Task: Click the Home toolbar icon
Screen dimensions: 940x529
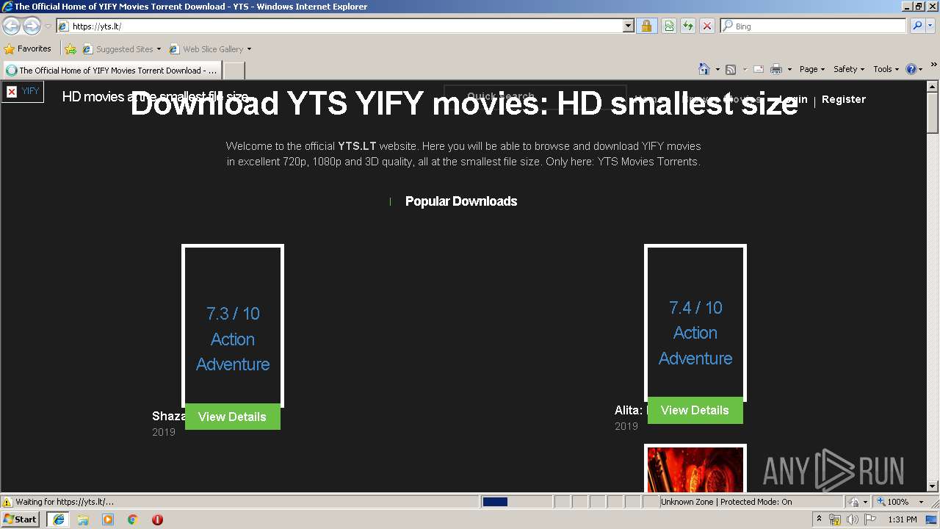Action: point(704,69)
